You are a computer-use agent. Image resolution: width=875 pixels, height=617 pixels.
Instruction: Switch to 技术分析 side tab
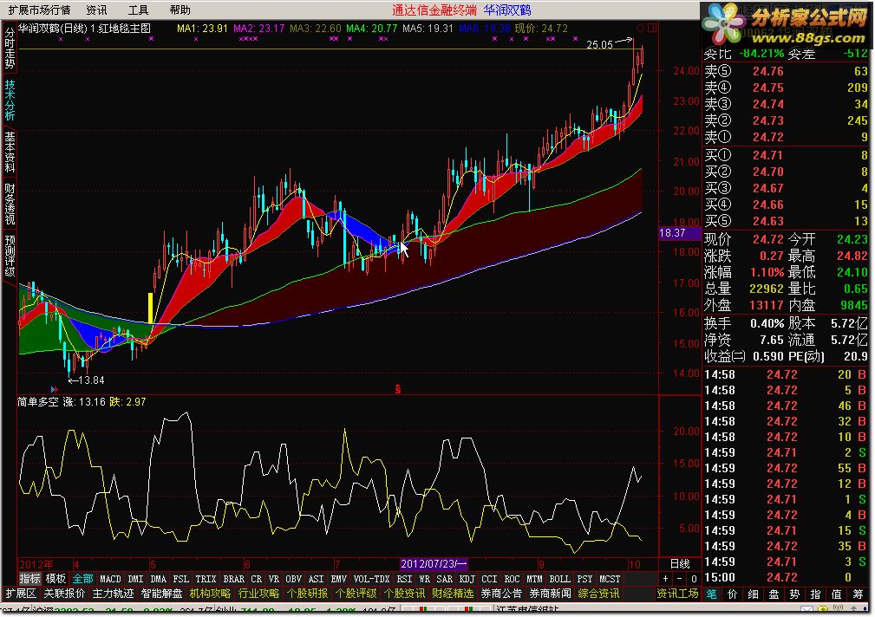(x=10, y=101)
